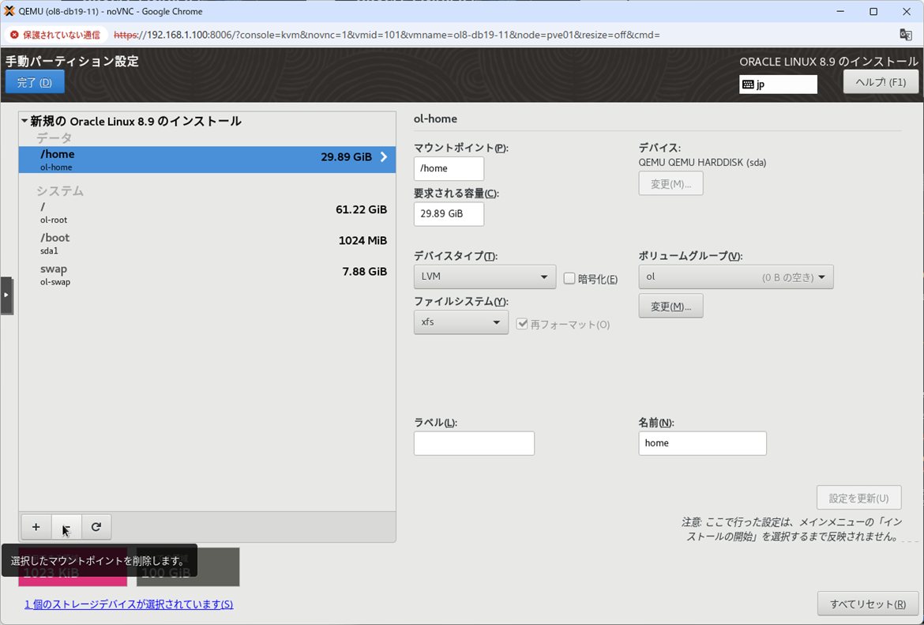Click QEMU QEMU HARDDISK (sda) device text
The width and height of the screenshot is (924, 625).
tap(702, 162)
